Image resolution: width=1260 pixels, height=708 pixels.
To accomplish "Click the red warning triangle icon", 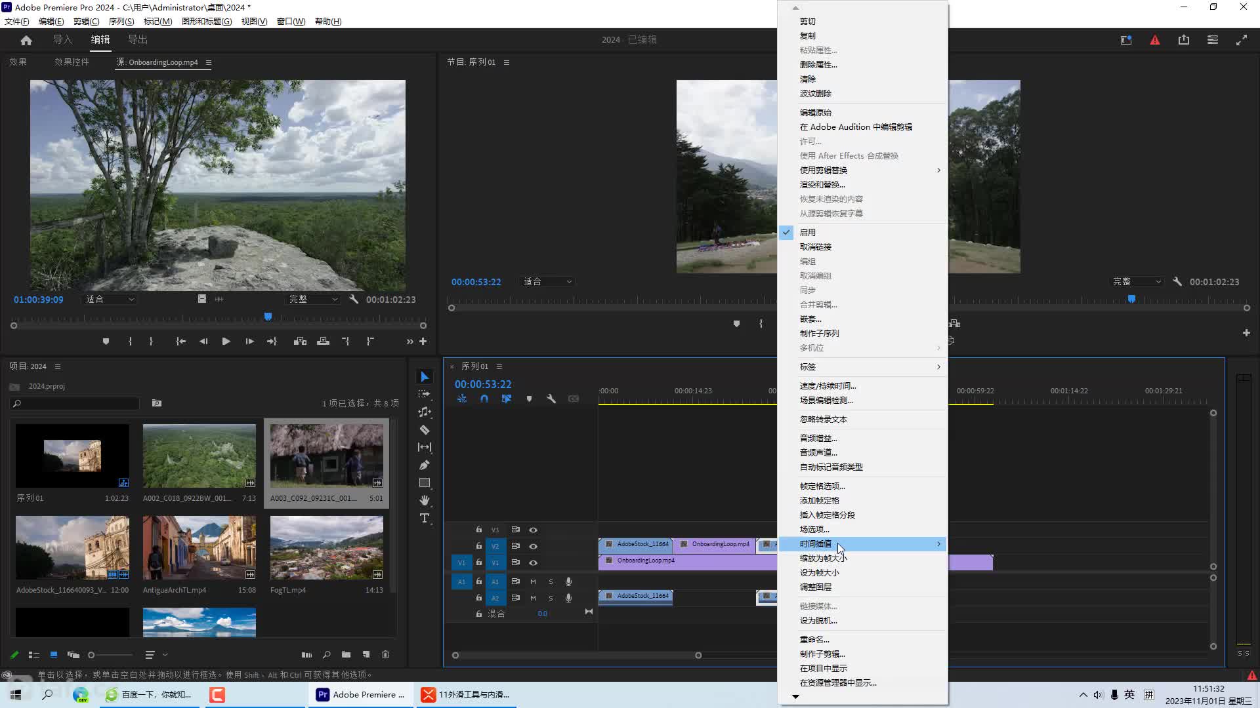I will tap(1154, 40).
